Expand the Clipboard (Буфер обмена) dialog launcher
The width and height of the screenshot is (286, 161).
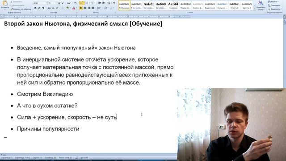[31, 13]
